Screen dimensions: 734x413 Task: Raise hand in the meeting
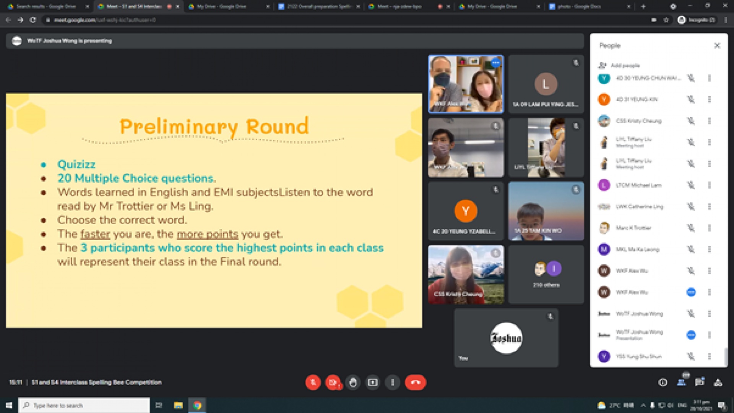(x=353, y=382)
